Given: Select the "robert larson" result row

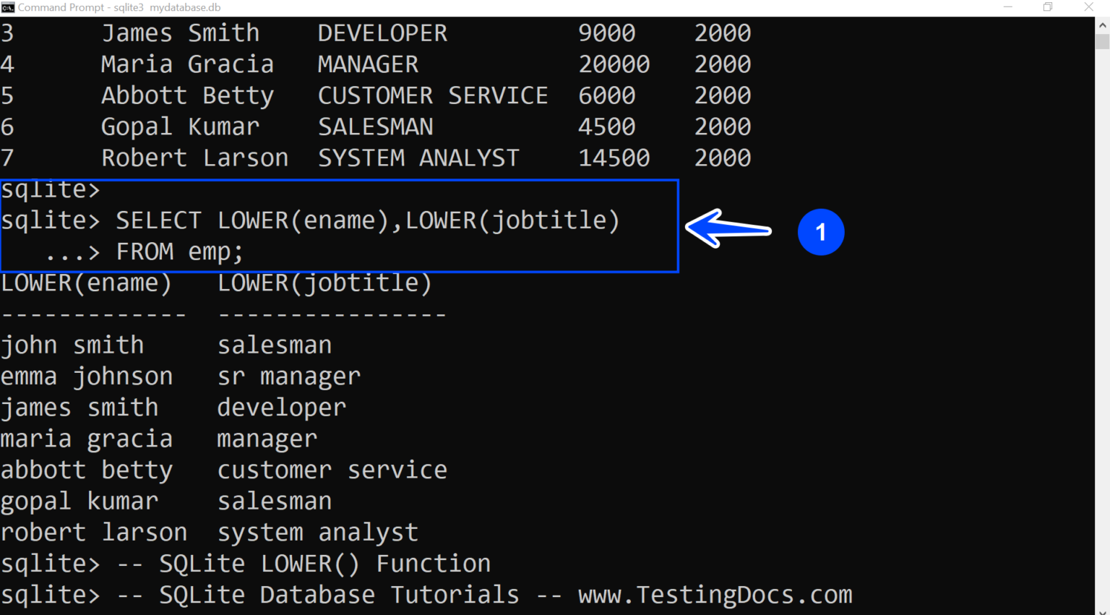Looking at the screenshot, I should pos(94,532).
